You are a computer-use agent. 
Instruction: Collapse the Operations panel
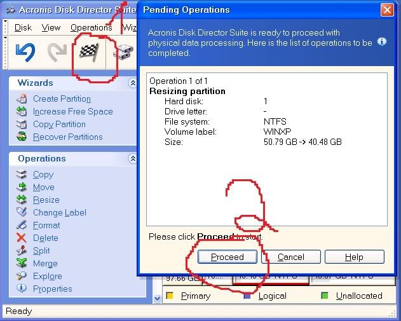pyautogui.click(x=133, y=158)
